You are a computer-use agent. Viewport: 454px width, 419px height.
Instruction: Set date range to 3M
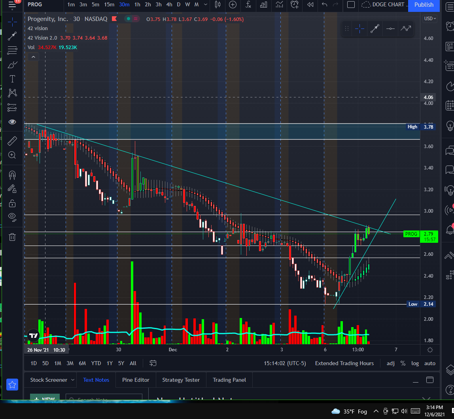(x=70, y=363)
